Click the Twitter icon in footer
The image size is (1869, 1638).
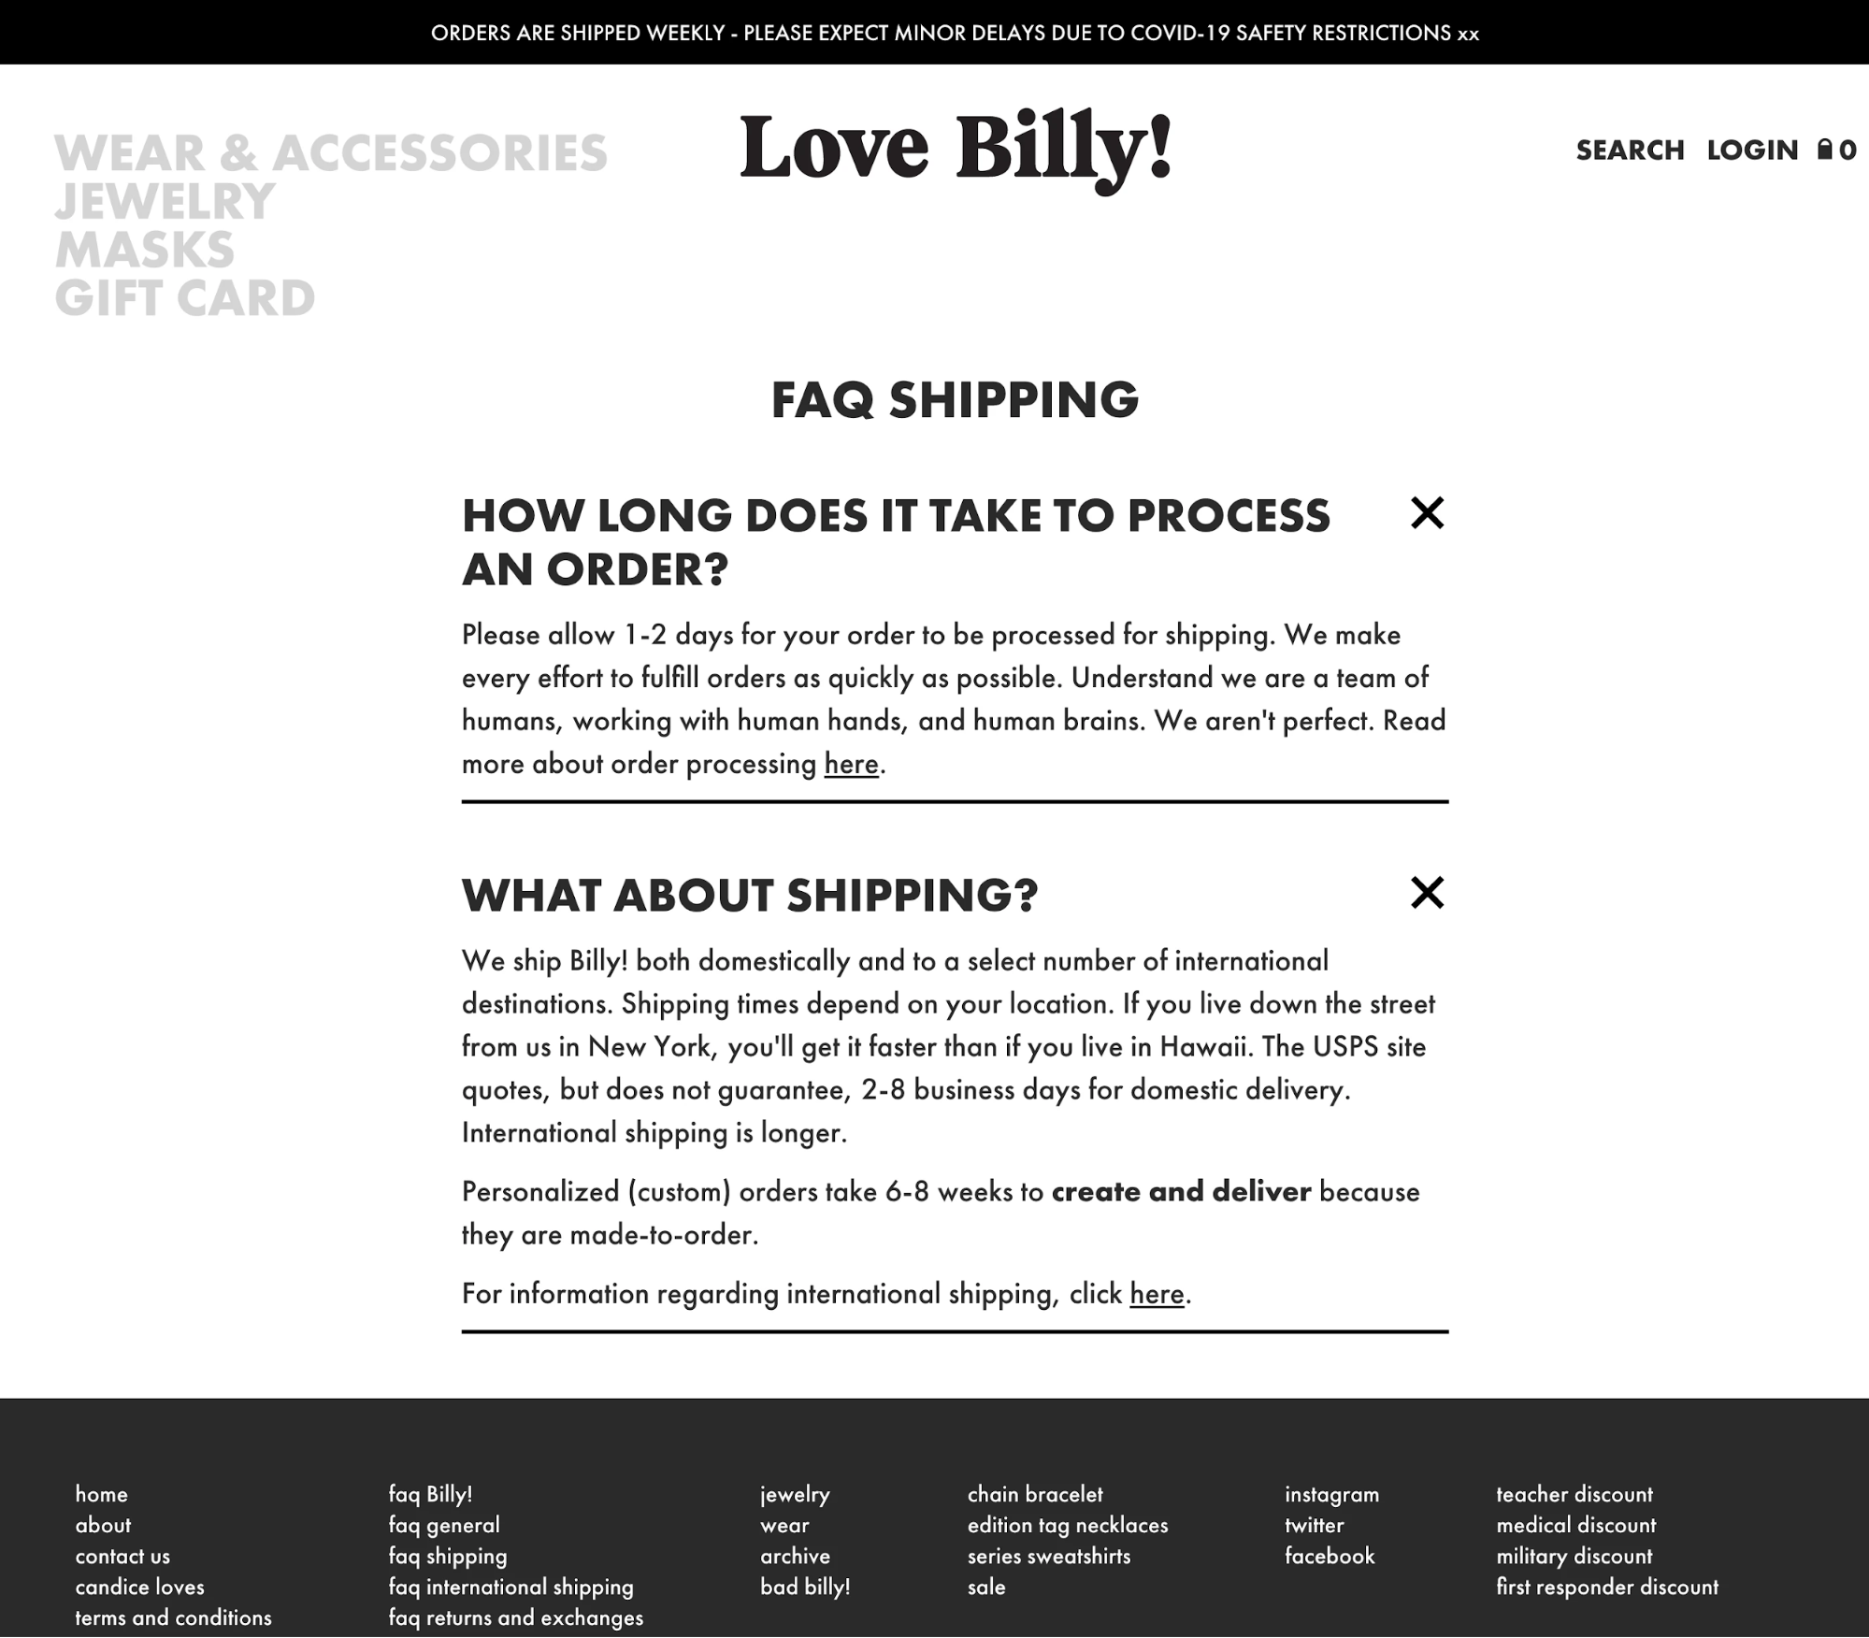[1313, 1525]
